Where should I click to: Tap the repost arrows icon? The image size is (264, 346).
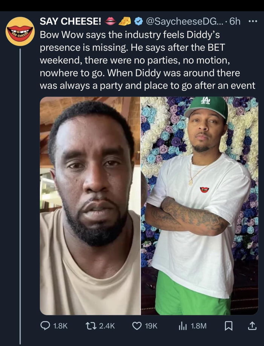coord(89,326)
